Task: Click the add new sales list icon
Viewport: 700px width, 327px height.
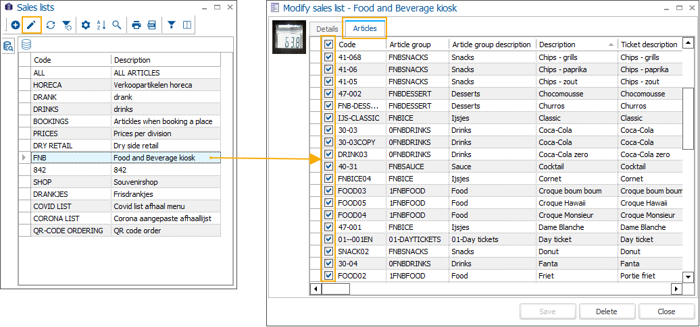Action: coord(15,26)
